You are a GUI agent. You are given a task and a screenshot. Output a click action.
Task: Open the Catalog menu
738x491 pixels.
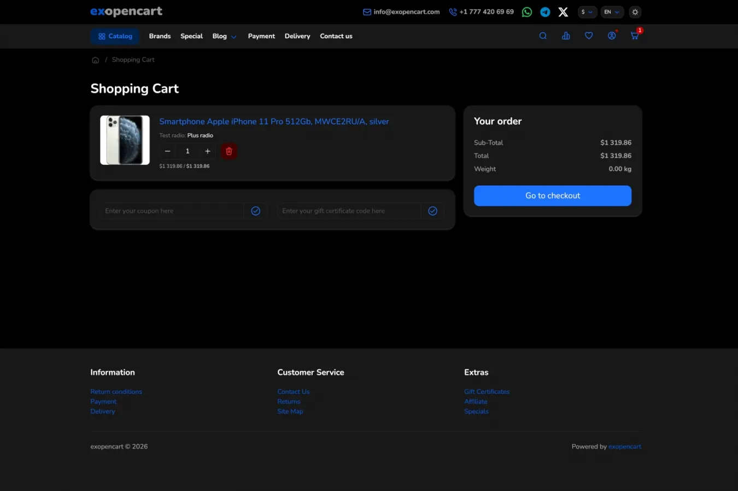[115, 37]
